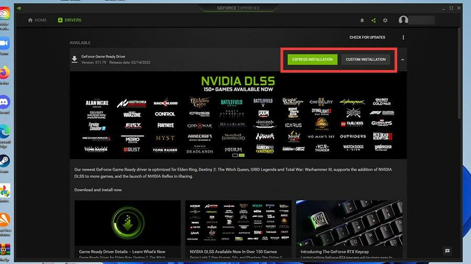Click the driver download arrow icon
Image resolution: width=471 pixels, height=264 pixels.
point(74,60)
